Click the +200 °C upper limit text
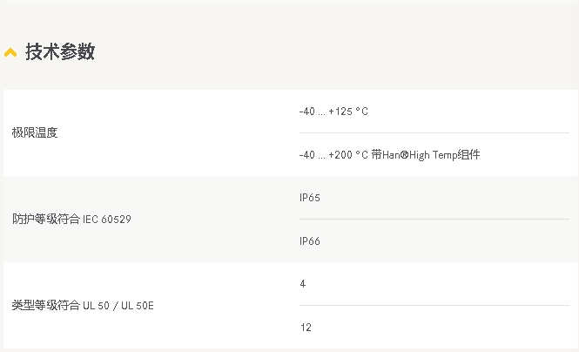Viewport: 579px width, 352px height. [x=348, y=155]
